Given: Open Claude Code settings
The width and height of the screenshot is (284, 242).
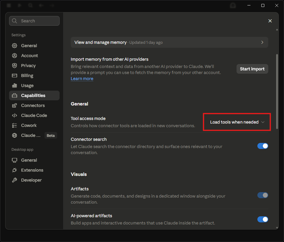Looking at the screenshot, I should pyautogui.click(x=34, y=115).
